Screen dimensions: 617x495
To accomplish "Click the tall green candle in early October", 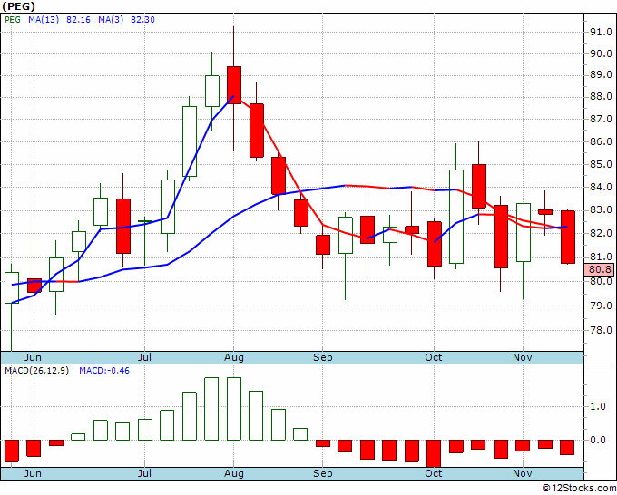I will (456, 217).
